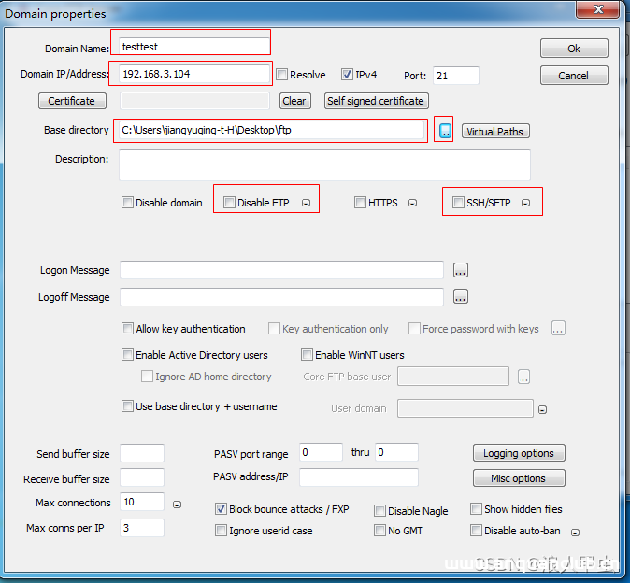Screen dimensions: 630x583
Task: Click the browse button beside Base directory
Action: [x=445, y=132]
